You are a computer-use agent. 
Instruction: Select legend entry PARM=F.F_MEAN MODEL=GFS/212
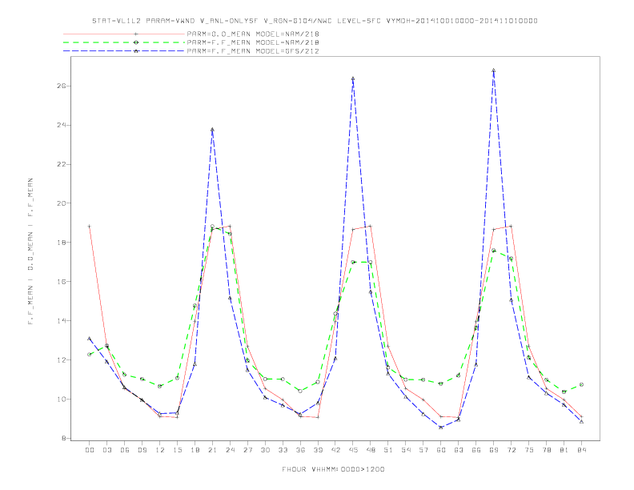(x=253, y=51)
